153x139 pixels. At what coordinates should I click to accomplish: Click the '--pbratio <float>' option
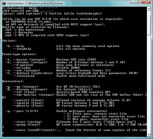[x=28, y=106]
